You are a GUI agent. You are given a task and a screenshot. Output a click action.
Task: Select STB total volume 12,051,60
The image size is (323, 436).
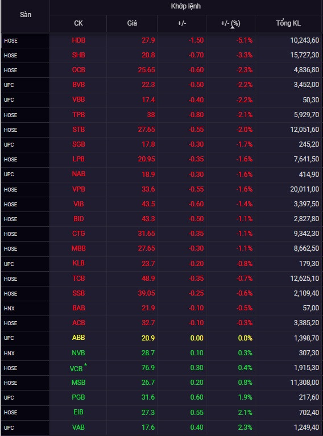tap(305, 130)
